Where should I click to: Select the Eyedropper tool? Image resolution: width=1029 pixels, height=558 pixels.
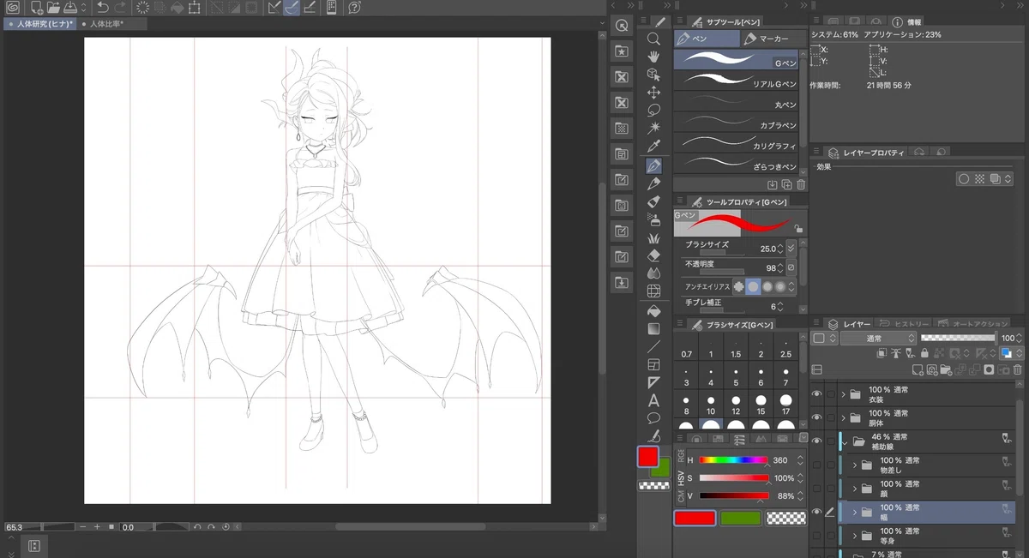point(653,147)
